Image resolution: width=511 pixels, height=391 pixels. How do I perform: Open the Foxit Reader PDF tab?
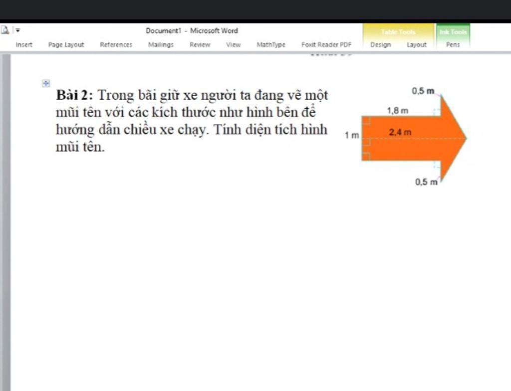326,45
